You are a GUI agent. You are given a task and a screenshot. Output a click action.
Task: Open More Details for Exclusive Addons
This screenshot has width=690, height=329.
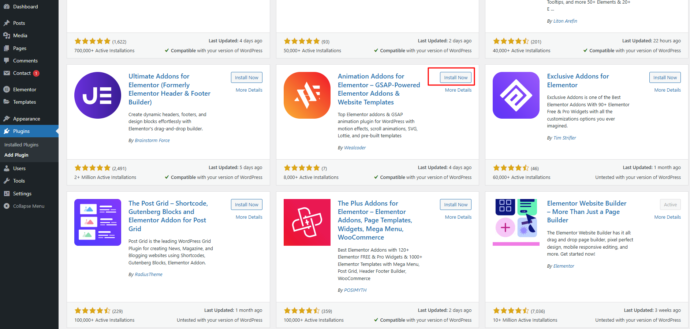click(668, 90)
